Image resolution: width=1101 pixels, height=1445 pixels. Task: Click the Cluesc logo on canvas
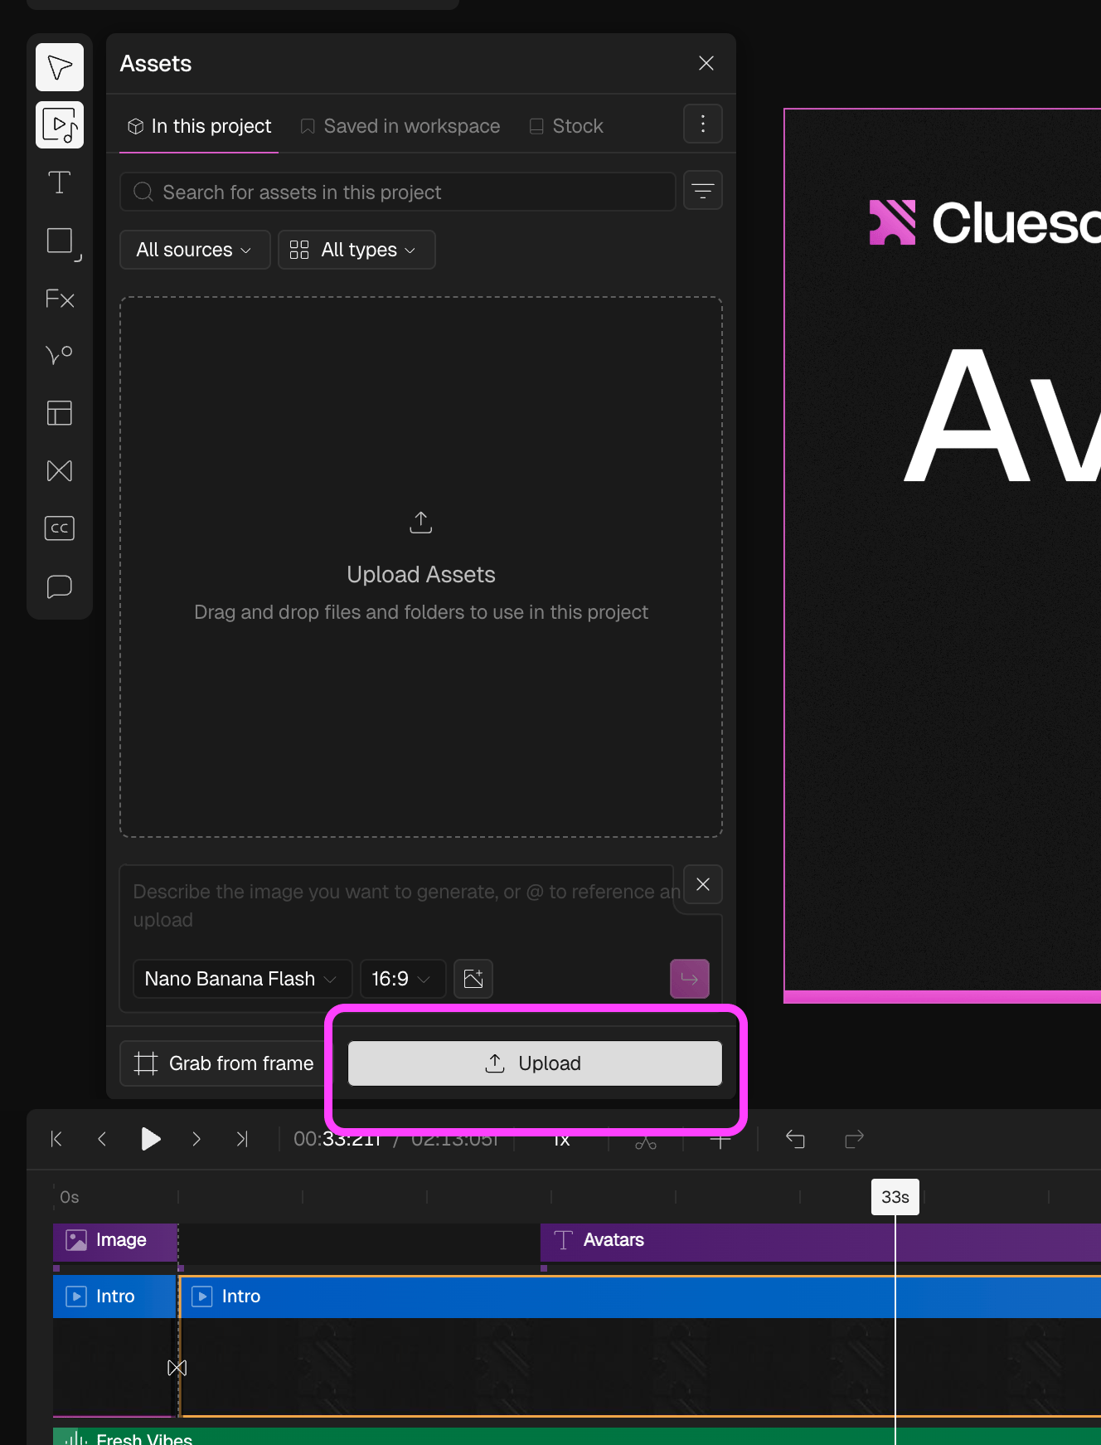pyautogui.click(x=984, y=222)
